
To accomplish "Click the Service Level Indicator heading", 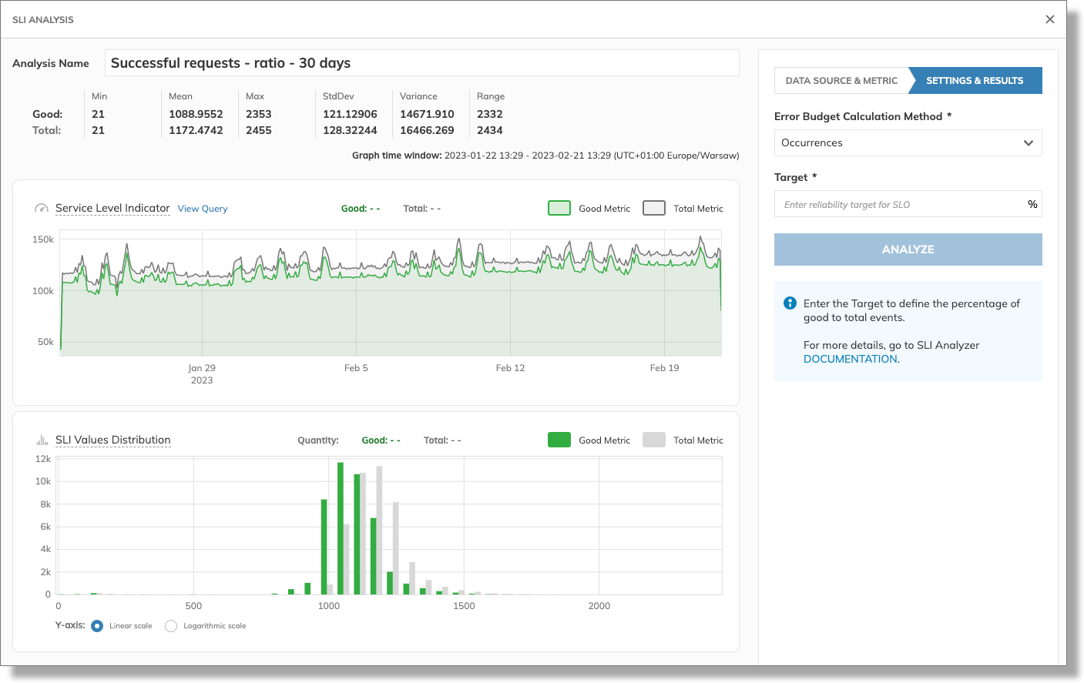I will (112, 208).
